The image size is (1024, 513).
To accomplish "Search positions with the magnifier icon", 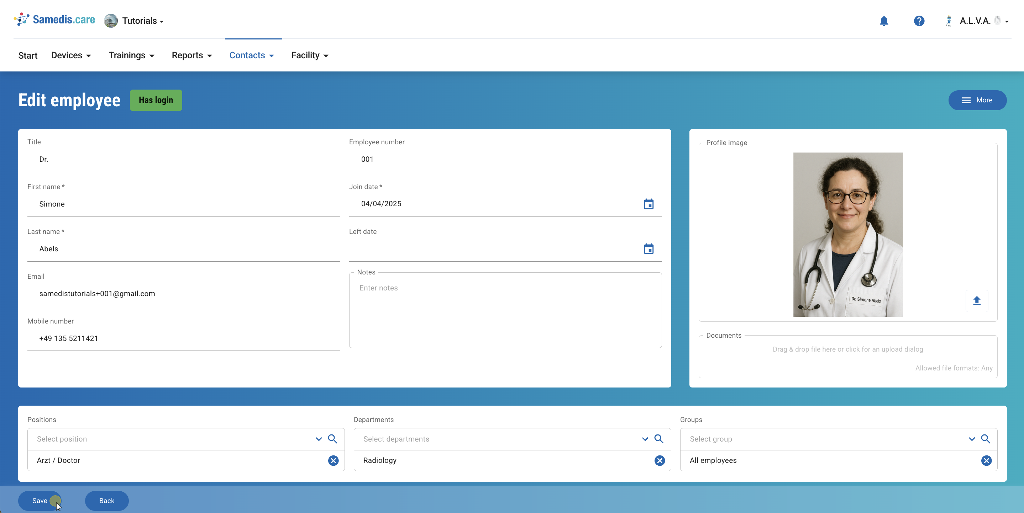I will coord(332,439).
